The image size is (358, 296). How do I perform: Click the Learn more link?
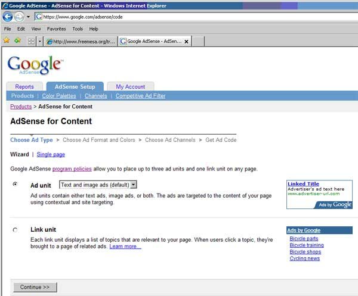pyautogui.click(x=125, y=247)
